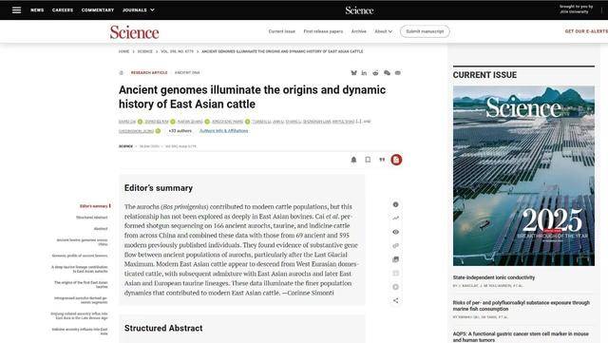Click the red Science journal logo
608x343 pixels.
point(134,32)
